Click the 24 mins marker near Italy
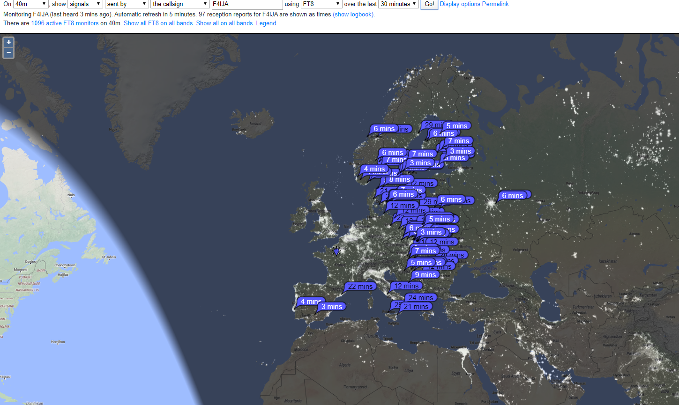Image resolution: width=679 pixels, height=405 pixels. [x=420, y=298]
